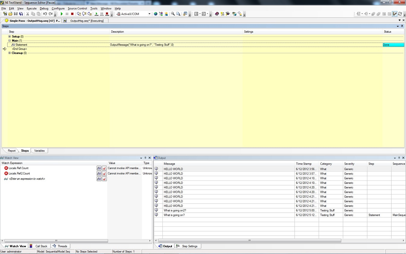Click the navigate back arrow icon

(196, 14)
